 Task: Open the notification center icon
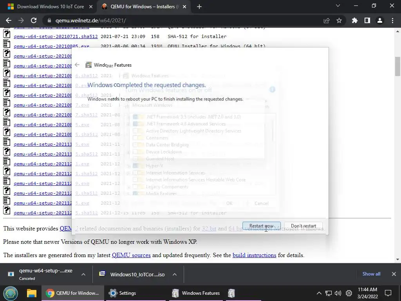[x=388, y=293]
